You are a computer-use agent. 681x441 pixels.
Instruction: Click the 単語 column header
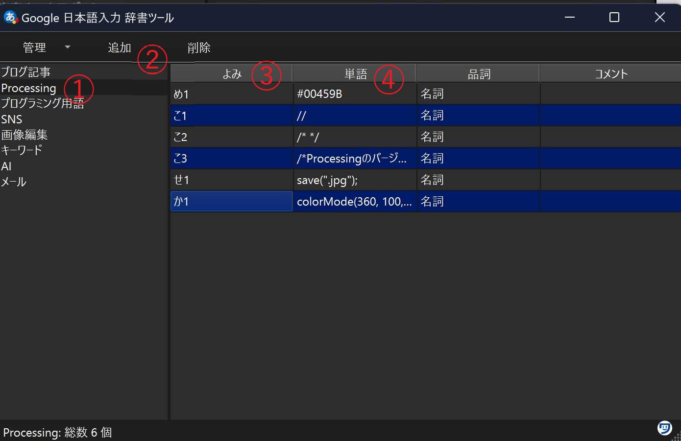pyautogui.click(x=355, y=73)
